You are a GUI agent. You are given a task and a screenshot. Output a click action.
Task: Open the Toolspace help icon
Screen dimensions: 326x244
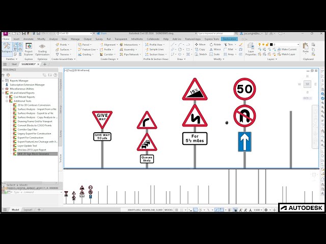56,75
